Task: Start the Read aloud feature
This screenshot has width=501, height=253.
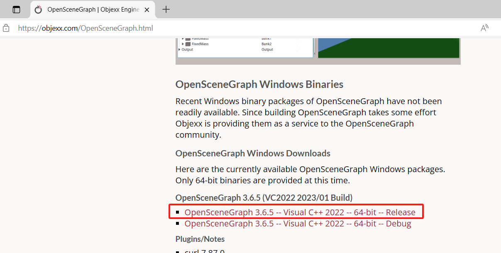Action: pyautogui.click(x=484, y=28)
